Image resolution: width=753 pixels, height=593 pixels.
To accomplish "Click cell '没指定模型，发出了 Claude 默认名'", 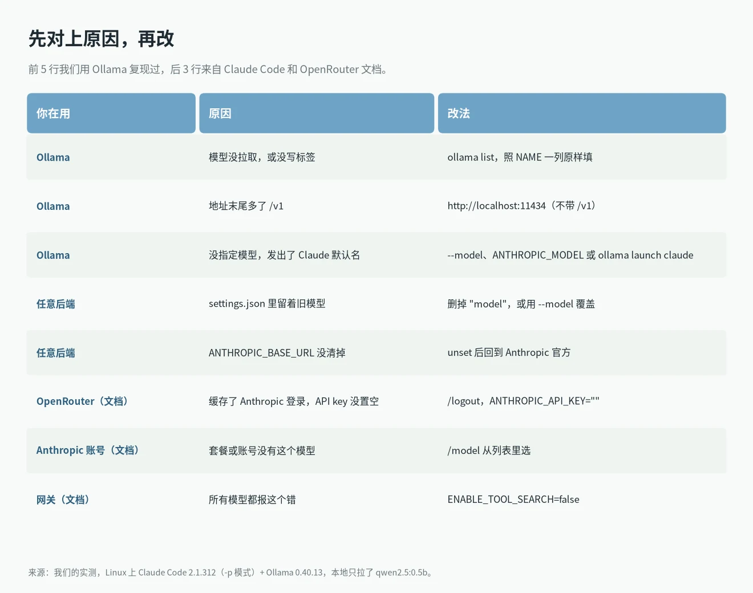I will click(x=285, y=255).
